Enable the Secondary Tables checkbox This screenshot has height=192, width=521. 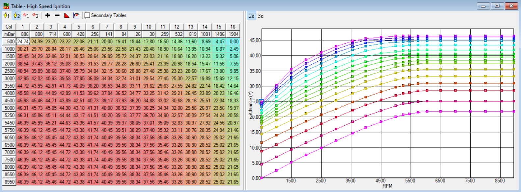pyautogui.click(x=87, y=15)
